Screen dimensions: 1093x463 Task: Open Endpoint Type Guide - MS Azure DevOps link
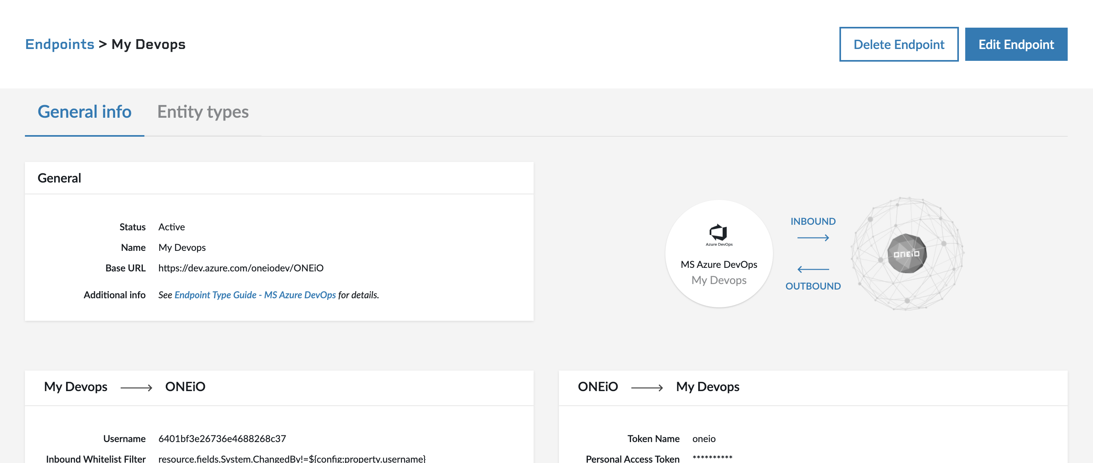[x=255, y=295]
